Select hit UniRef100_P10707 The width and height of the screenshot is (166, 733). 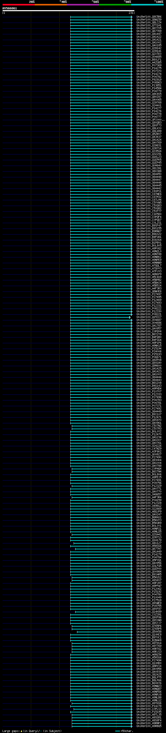[x=149, y=392]
